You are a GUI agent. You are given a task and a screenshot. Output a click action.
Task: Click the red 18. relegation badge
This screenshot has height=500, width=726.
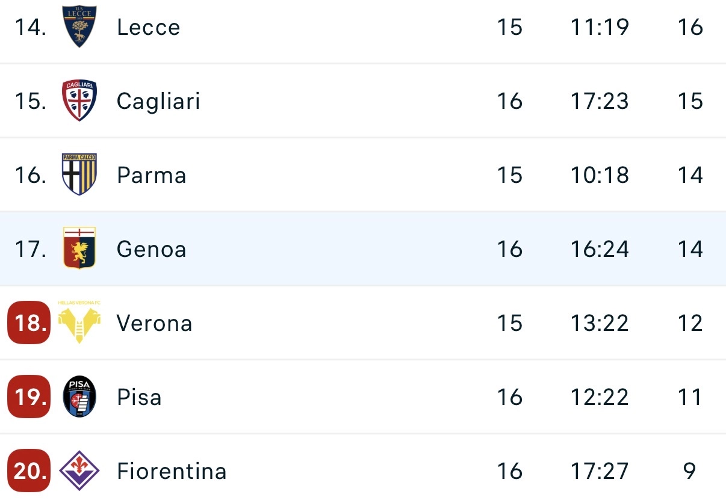pyautogui.click(x=29, y=323)
